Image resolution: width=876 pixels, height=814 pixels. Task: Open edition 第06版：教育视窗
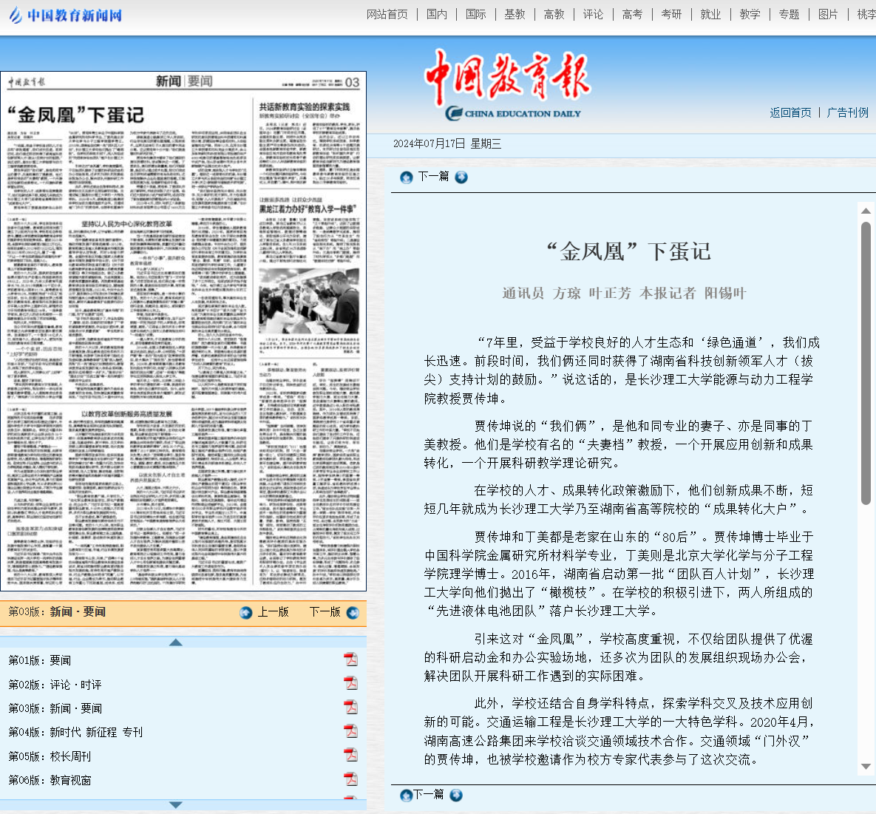(50, 781)
